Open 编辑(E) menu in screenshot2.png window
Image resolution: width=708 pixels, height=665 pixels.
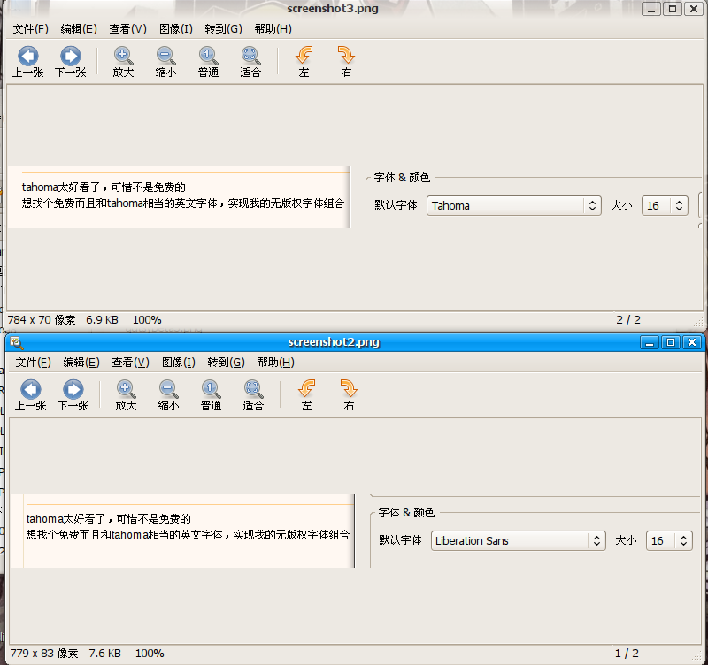pos(81,363)
